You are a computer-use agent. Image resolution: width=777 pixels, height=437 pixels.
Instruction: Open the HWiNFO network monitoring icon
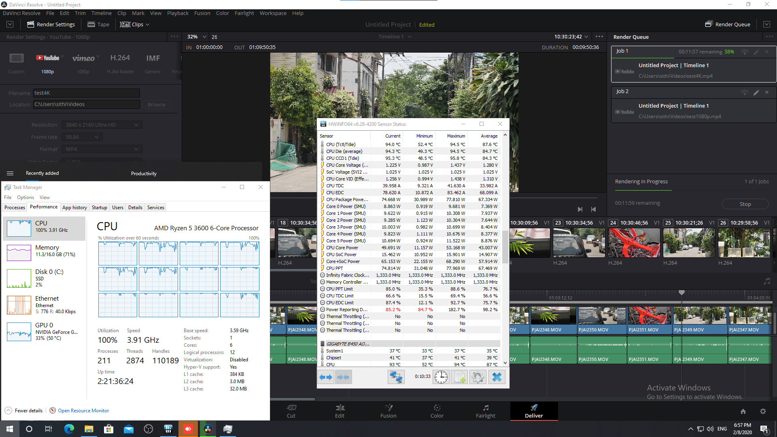pyautogui.click(x=396, y=377)
